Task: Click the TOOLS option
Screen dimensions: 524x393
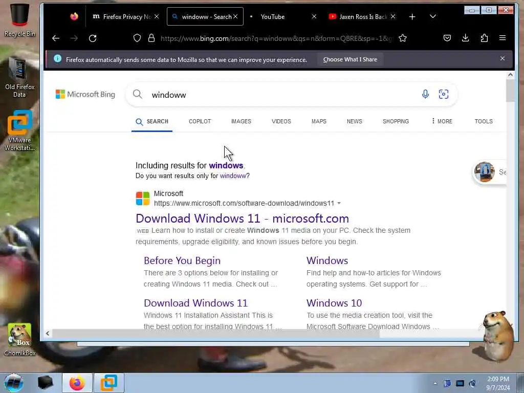Action: point(483,121)
